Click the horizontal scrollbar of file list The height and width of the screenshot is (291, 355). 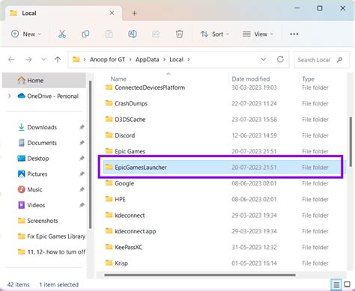pos(200,275)
